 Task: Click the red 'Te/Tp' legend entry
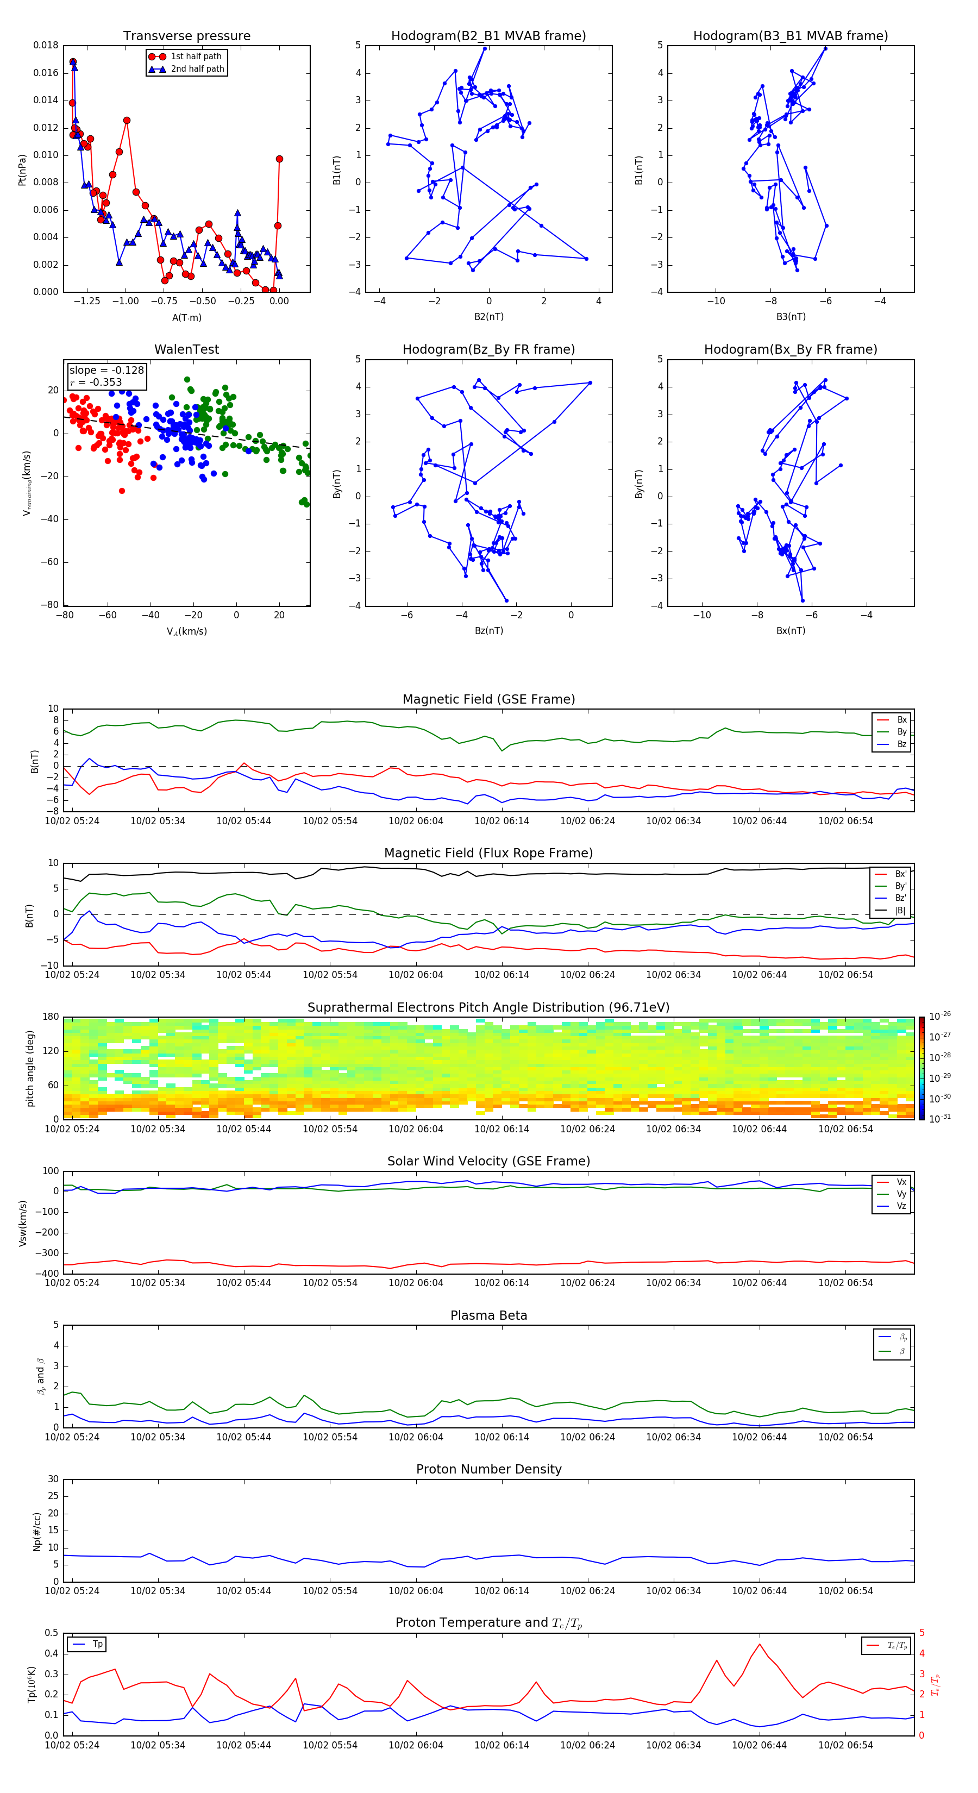(x=887, y=1645)
